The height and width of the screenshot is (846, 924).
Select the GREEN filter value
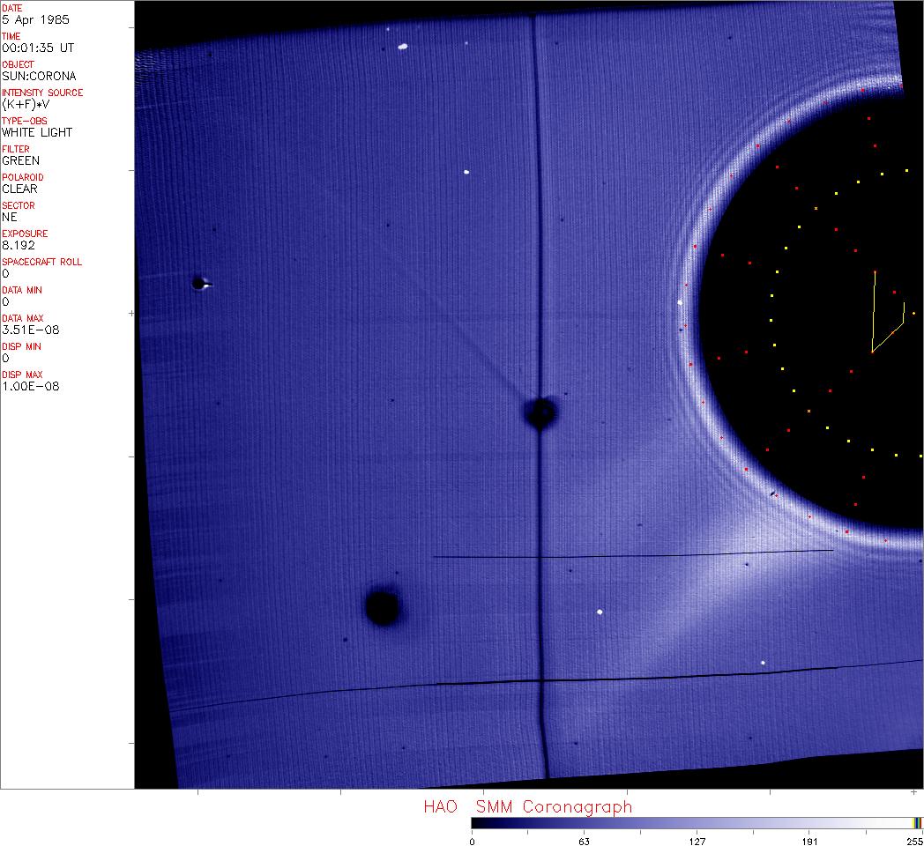pos(21,160)
